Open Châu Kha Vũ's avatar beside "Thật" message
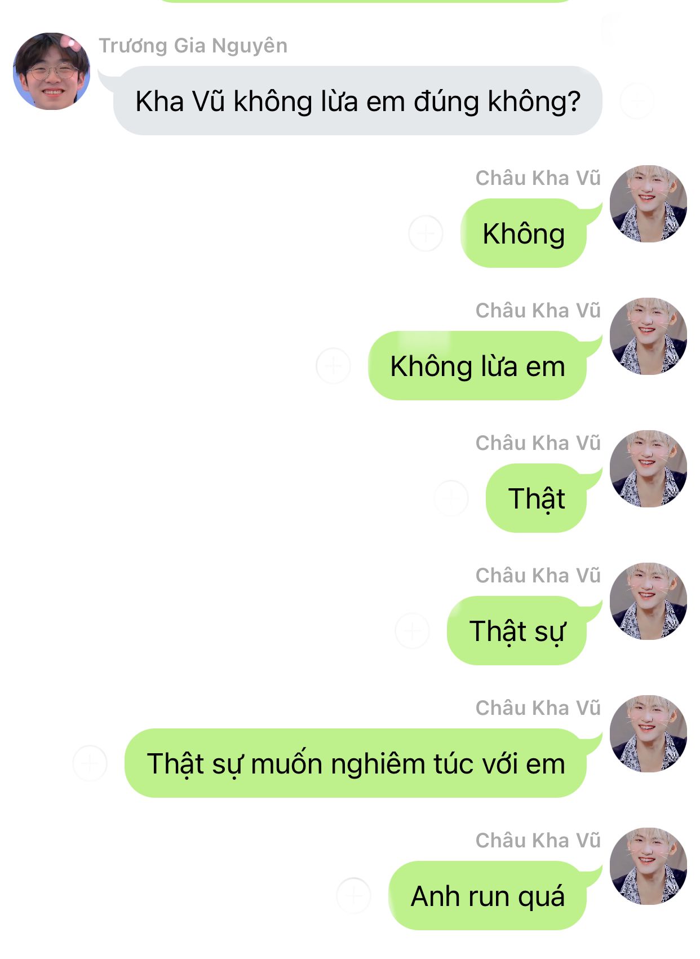The width and height of the screenshot is (700, 959). pyautogui.click(x=648, y=469)
